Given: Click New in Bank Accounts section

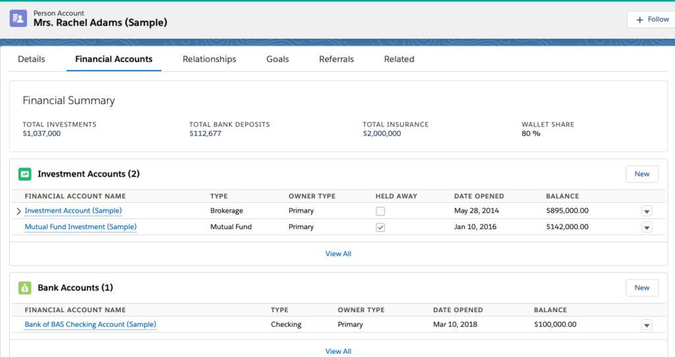Looking at the screenshot, I should (641, 288).
